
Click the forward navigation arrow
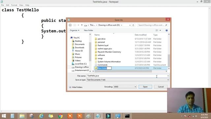click(75, 25)
